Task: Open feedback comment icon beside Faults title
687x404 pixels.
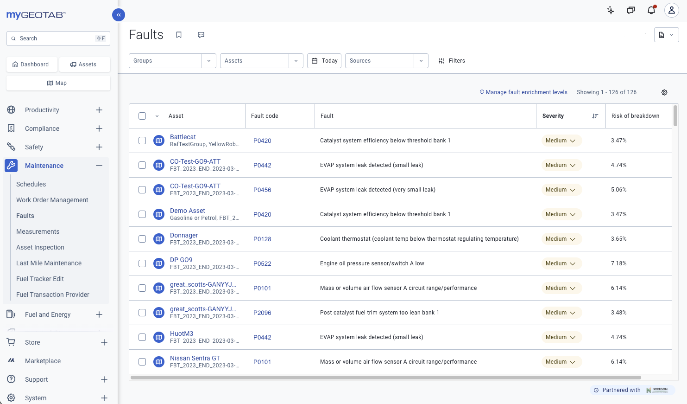Action: point(201,34)
